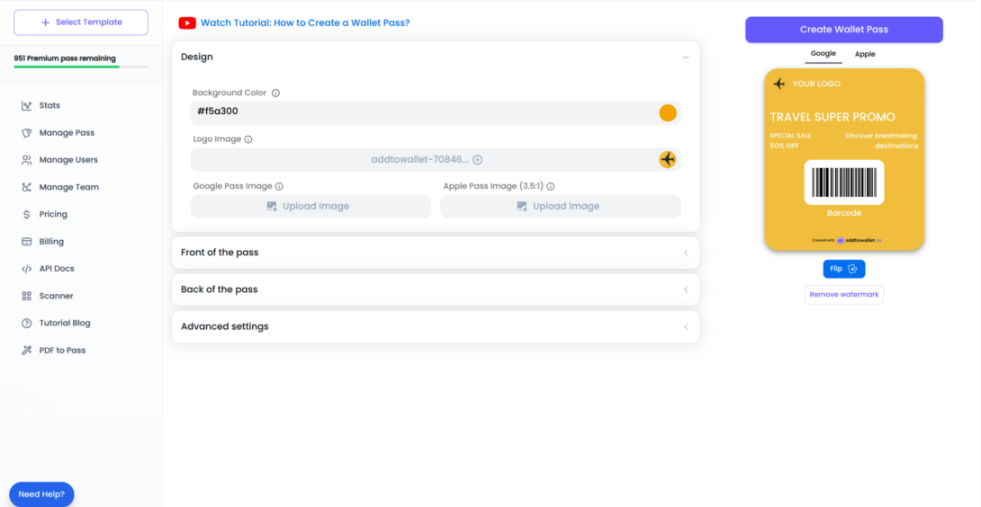Click the Create Wallet Pass button
This screenshot has width=981, height=507.
(843, 30)
